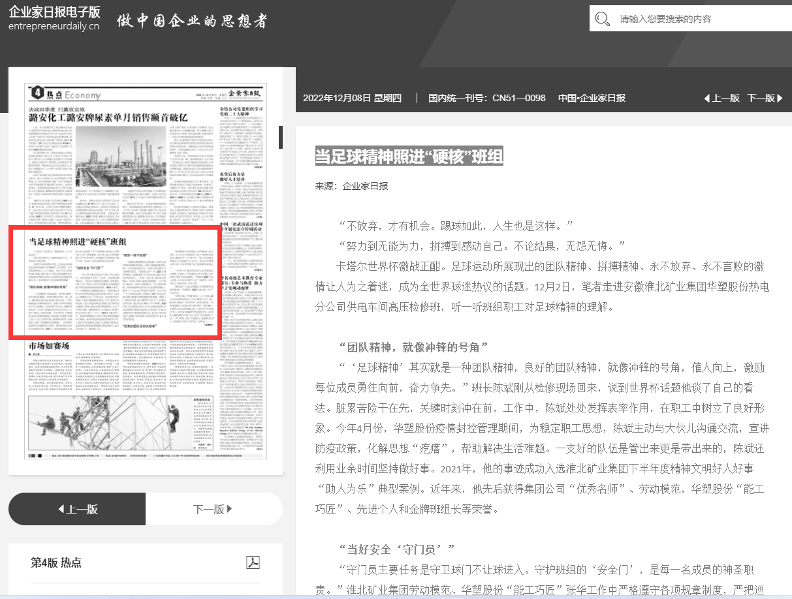Screen dimensions: 792x599
Task: Go to next page via top 下一版 link
Action: tap(760, 98)
